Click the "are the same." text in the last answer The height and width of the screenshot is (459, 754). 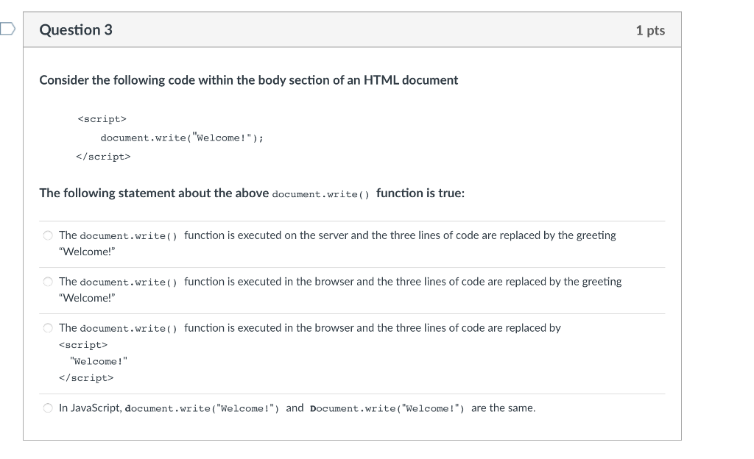pos(504,408)
